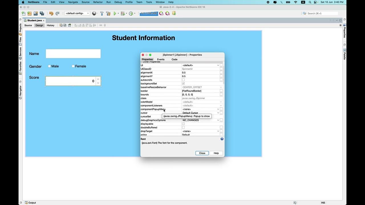Decrement the Score spinner down arrow

click(98, 83)
